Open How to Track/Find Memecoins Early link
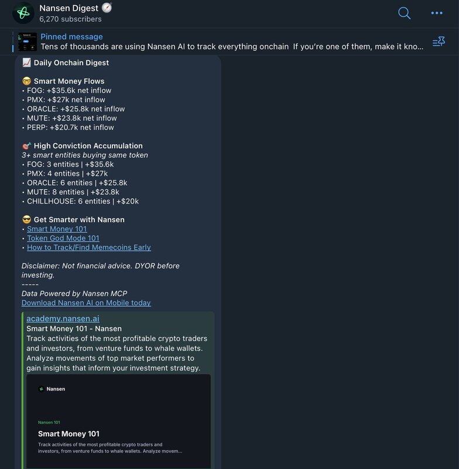Image resolution: width=459 pixels, height=469 pixels. click(x=88, y=247)
